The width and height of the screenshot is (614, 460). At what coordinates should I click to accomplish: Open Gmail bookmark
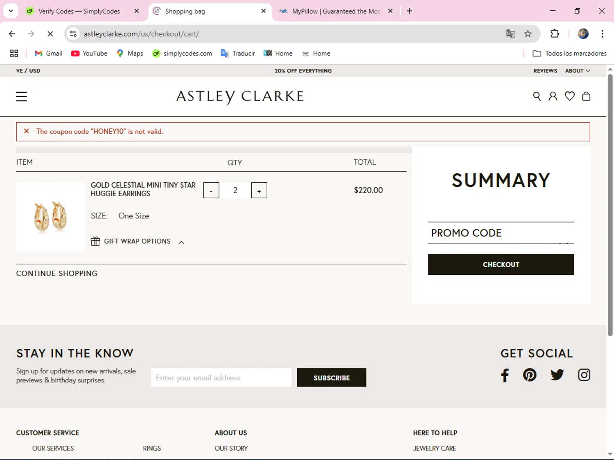(x=48, y=53)
